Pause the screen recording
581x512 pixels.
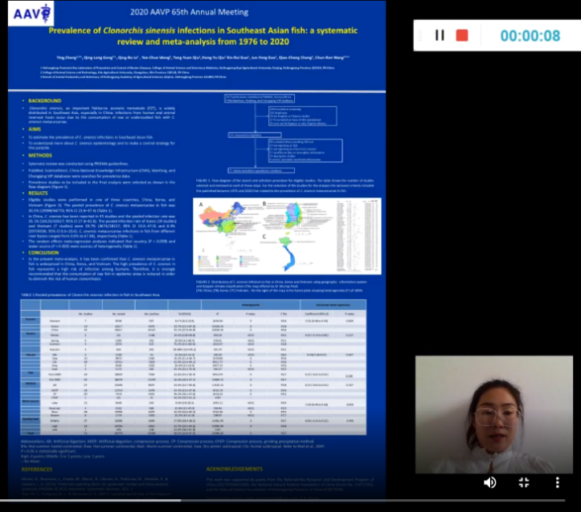[440, 35]
